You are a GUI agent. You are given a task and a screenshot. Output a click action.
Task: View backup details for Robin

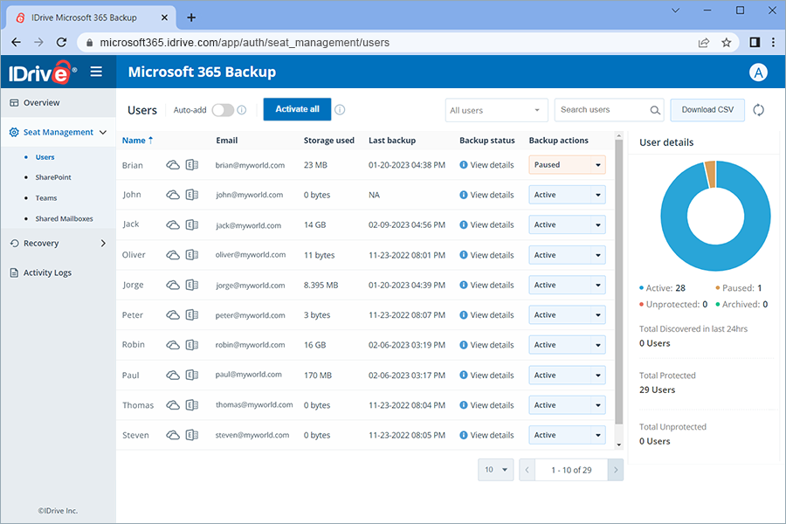point(486,345)
